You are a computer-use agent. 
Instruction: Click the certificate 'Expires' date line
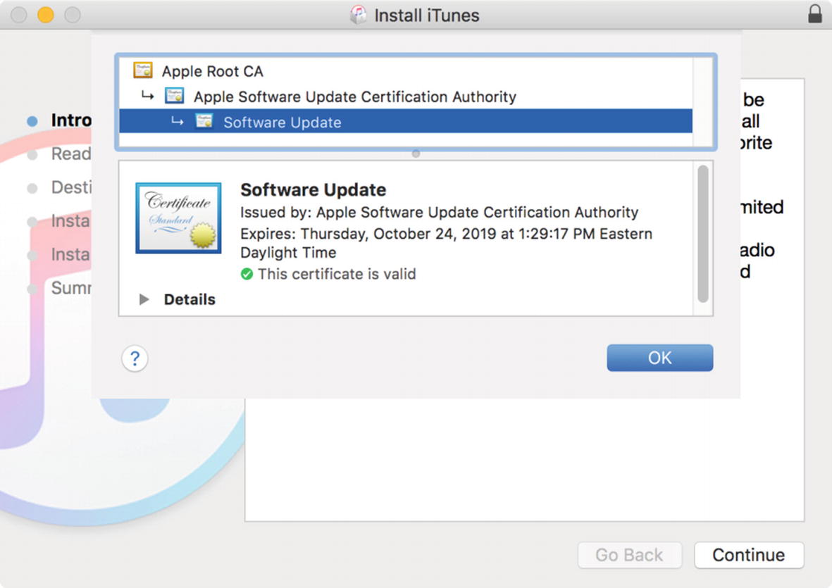[x=446, y=243]
